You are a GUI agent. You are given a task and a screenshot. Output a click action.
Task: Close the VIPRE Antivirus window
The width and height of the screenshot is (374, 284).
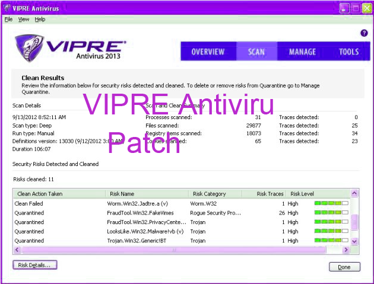coord(367,8)
